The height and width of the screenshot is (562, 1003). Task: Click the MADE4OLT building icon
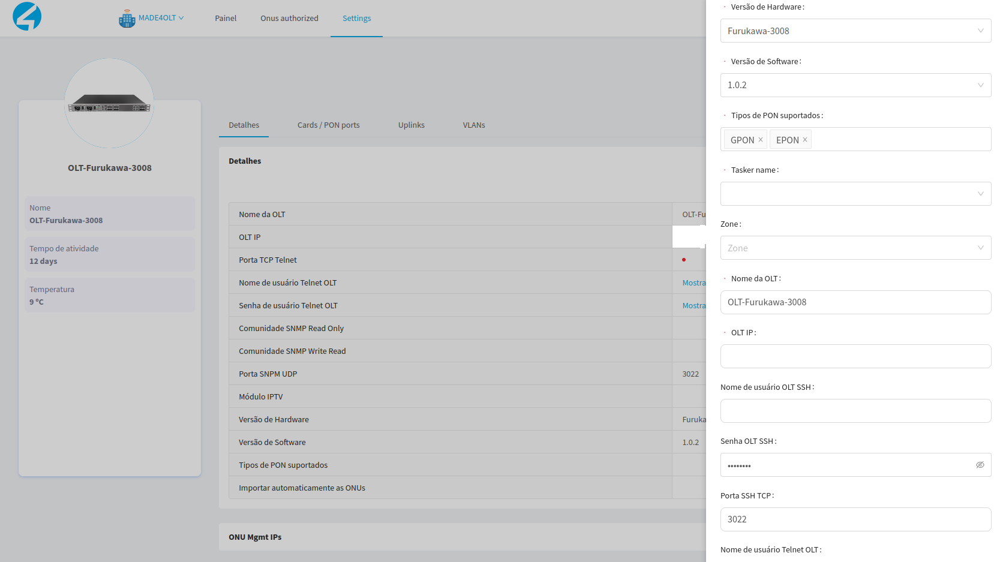127,19
